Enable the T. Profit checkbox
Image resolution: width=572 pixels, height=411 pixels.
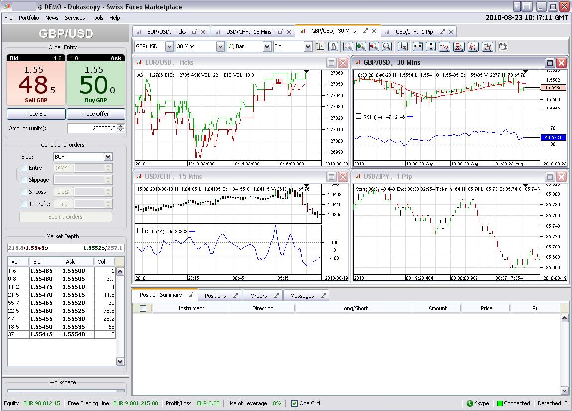click(x=24, y=204)
